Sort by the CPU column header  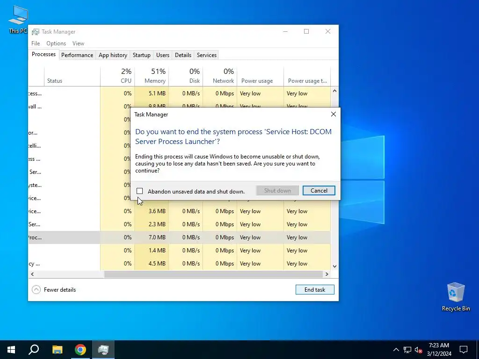tap(117, 76)
